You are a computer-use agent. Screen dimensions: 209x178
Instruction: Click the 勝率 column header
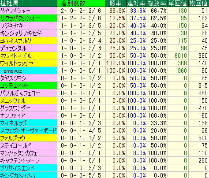tap(116, 3)
